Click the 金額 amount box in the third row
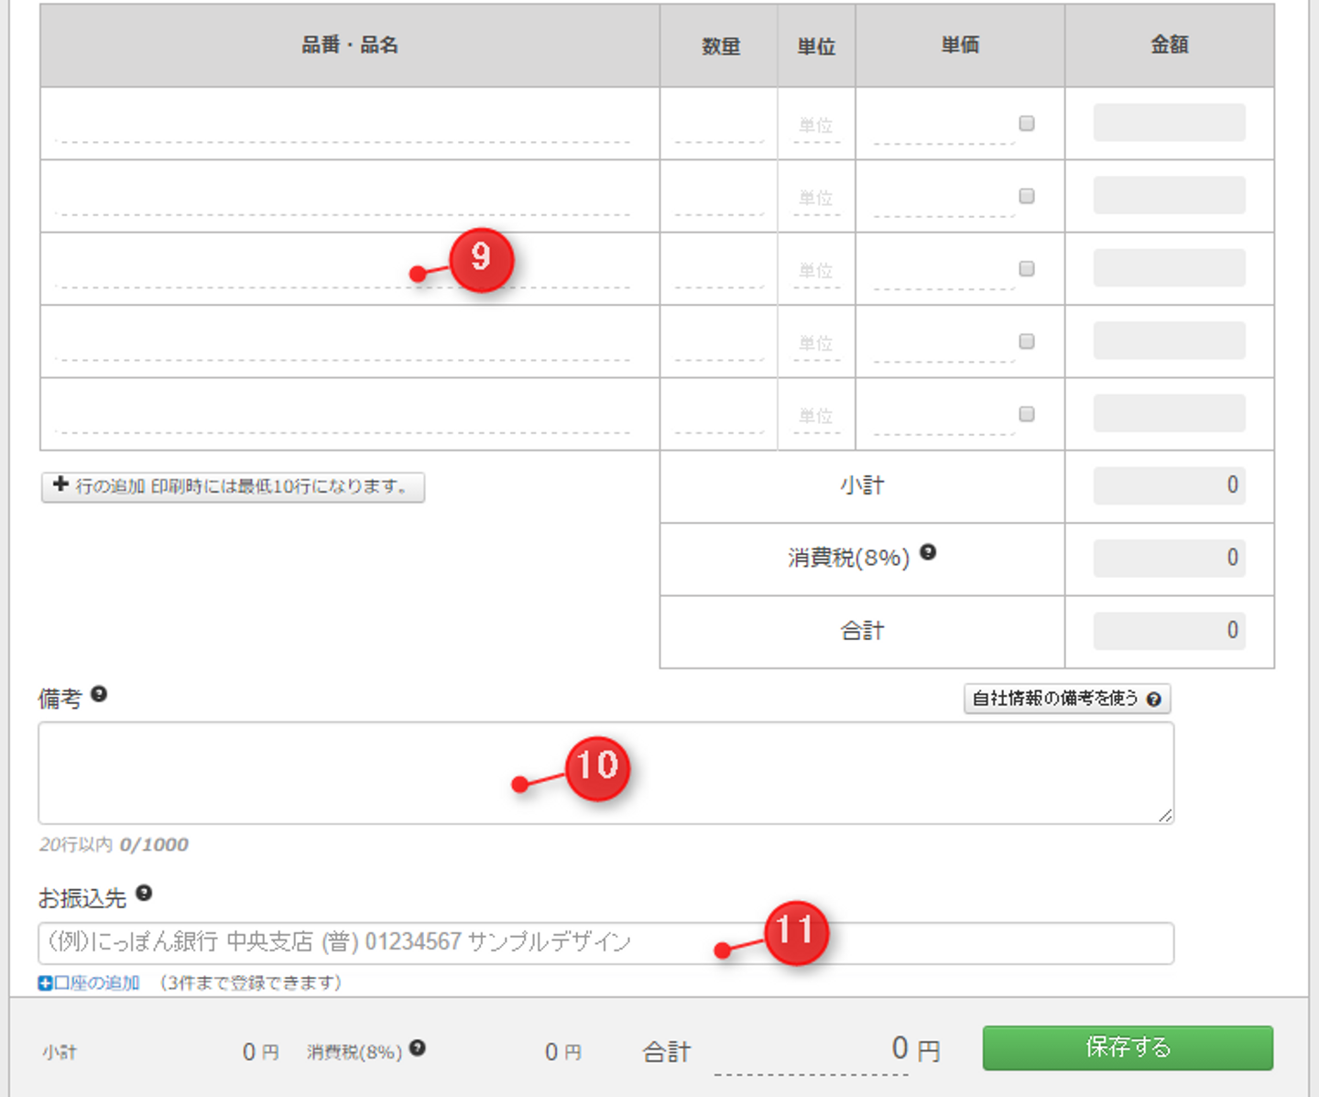This screenshot has width=1319, height=1097. coord(1170,267)
